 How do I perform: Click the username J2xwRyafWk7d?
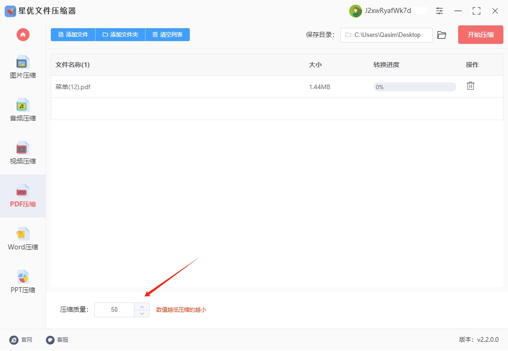388,11
